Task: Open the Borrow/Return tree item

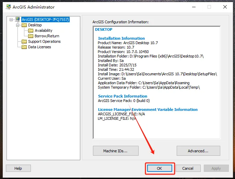Action: 47,36
